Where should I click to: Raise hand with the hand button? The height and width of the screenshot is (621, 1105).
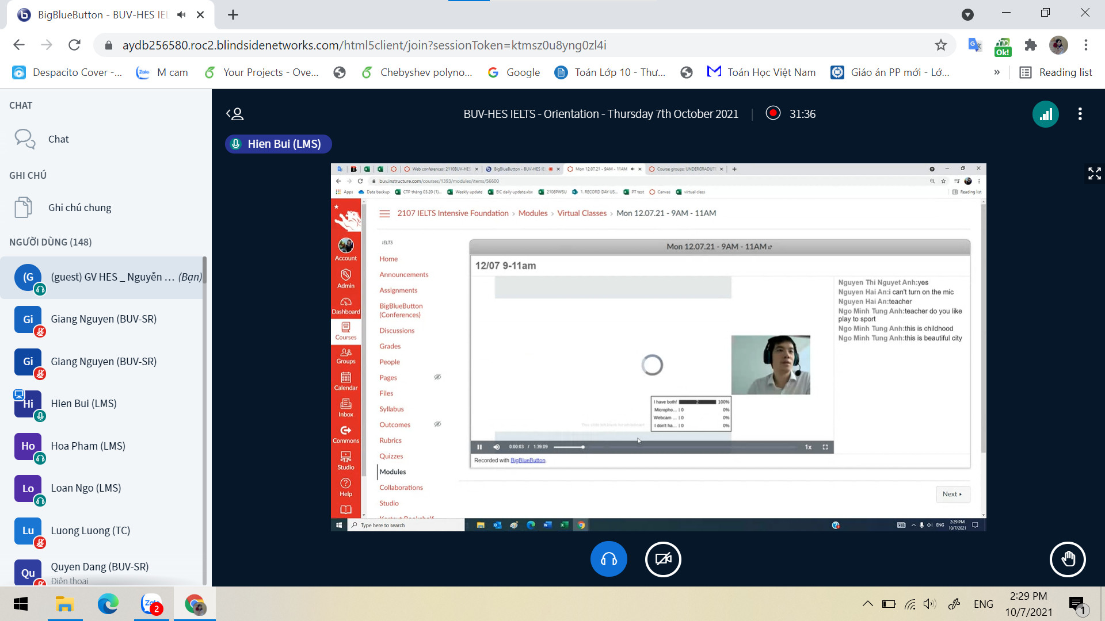point(1068,559)
